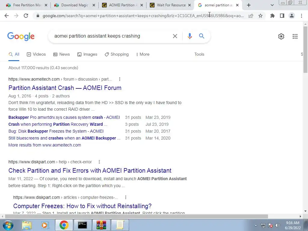Image resolution: width=308 pixels, height=231 pixels.
Task: Click vertical scrollbar down arrow
Action: coord(305,211)
